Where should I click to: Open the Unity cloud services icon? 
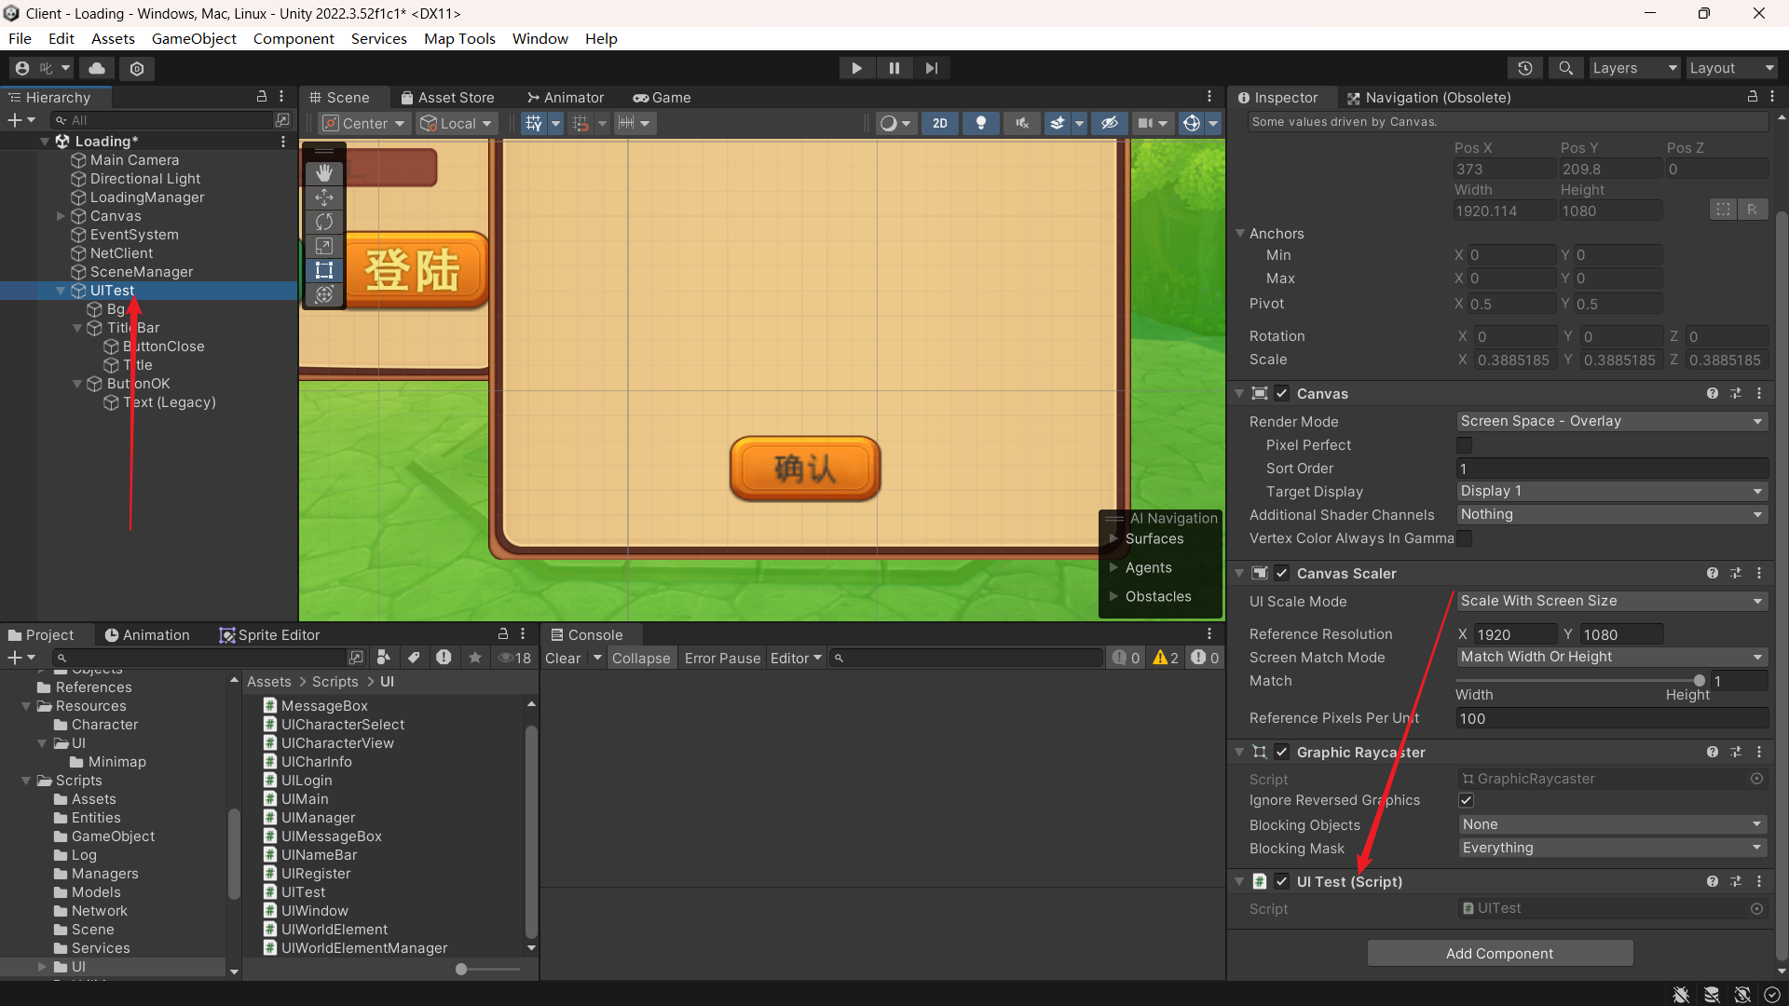pos(97,68)
